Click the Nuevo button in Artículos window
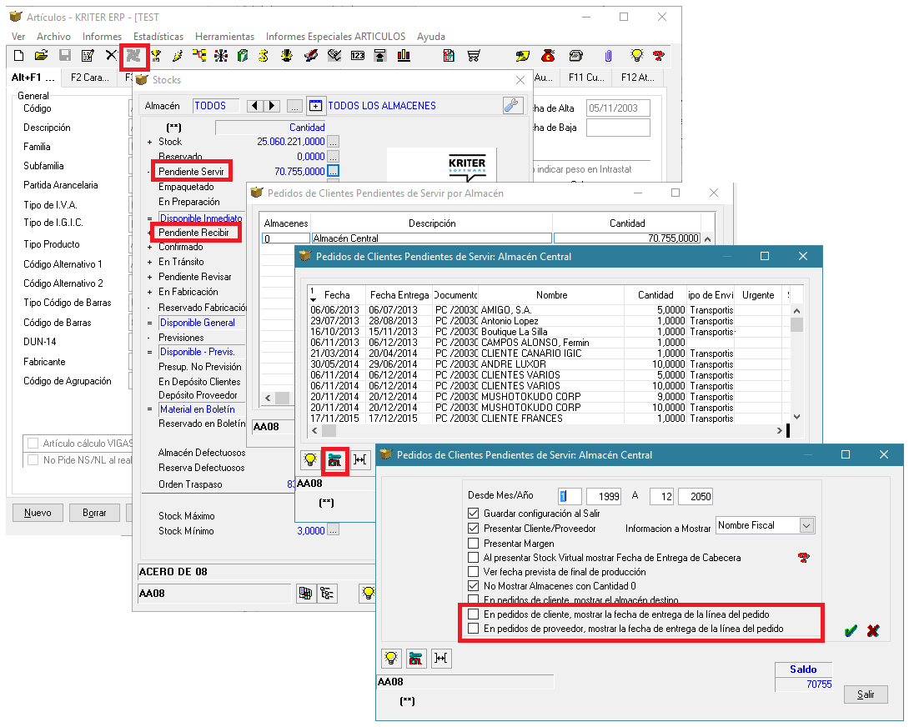The height and width of the screenshot is (727, 909). coord(38,513)
